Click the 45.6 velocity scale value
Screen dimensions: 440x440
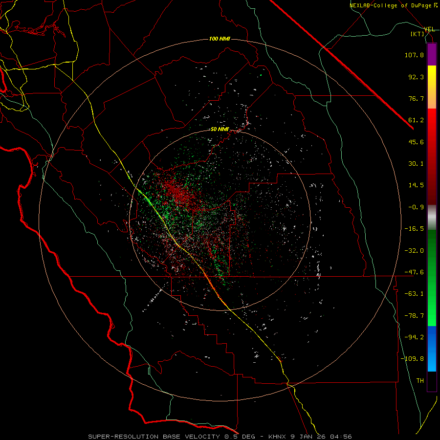point(416,142)
